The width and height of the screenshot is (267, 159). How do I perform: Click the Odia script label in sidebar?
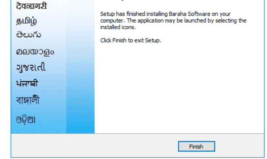click(x=26, y=120)
